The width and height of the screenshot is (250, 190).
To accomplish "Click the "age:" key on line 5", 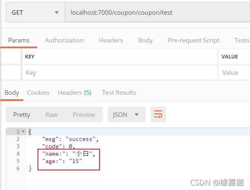I will [x=52, y=161].
